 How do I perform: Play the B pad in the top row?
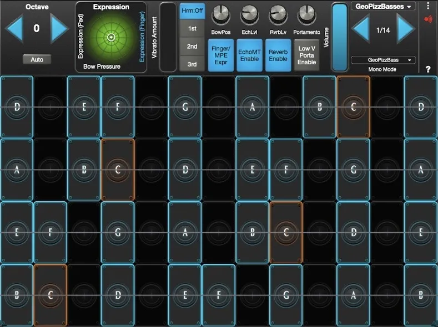pyautogui.click(x=320, y=107)
